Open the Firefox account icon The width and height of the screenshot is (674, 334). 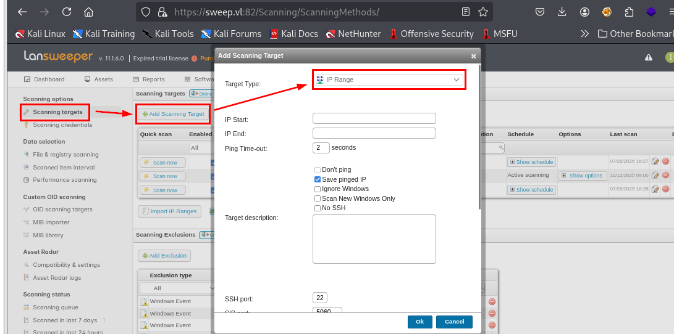click(x=584, y=12)
